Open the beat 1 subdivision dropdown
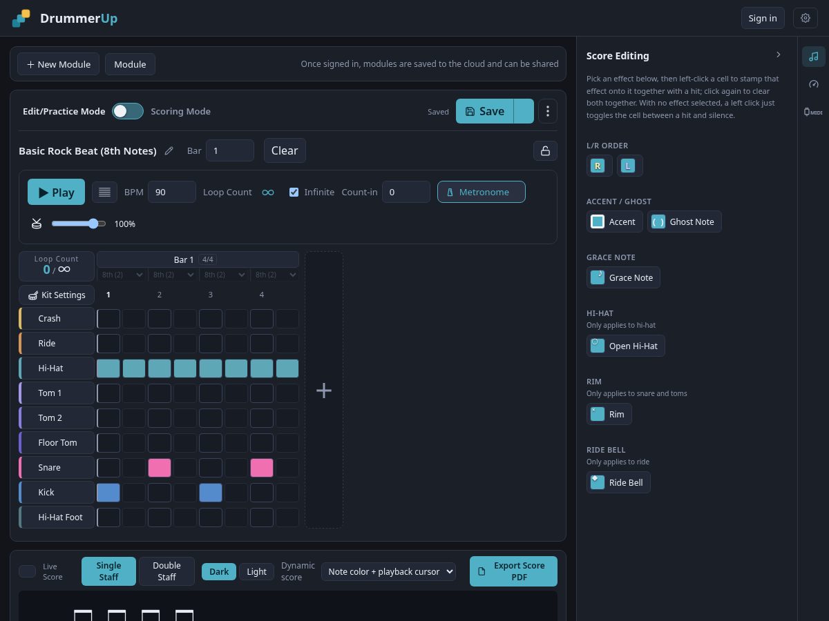The height and width of the screenshot is (621, 829). (x=122, y=275)
